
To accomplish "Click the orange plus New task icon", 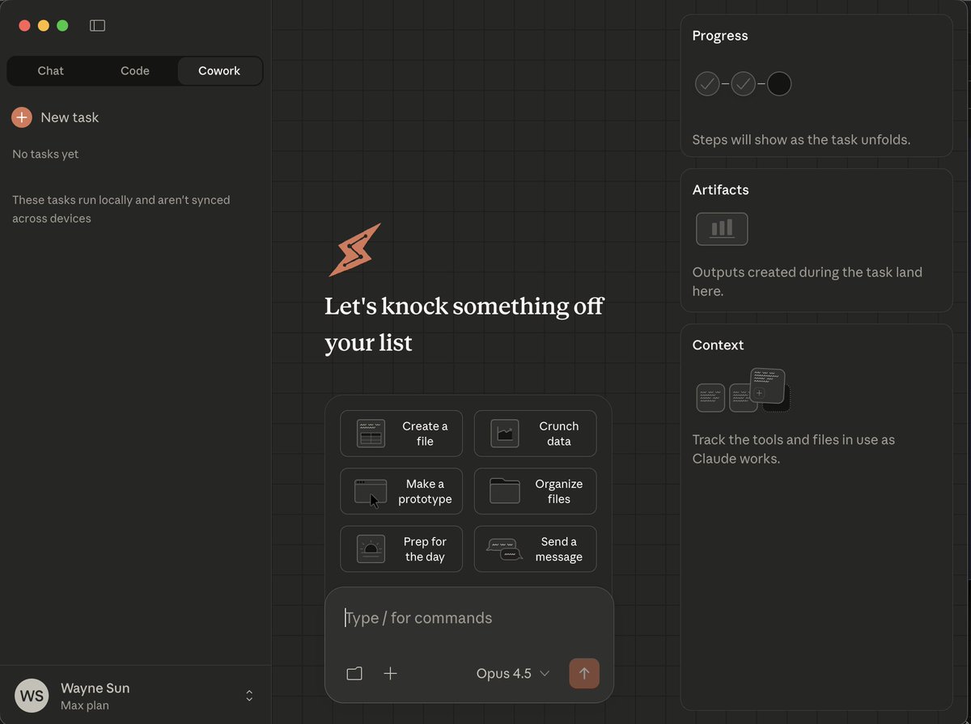I will click(22, 117).
